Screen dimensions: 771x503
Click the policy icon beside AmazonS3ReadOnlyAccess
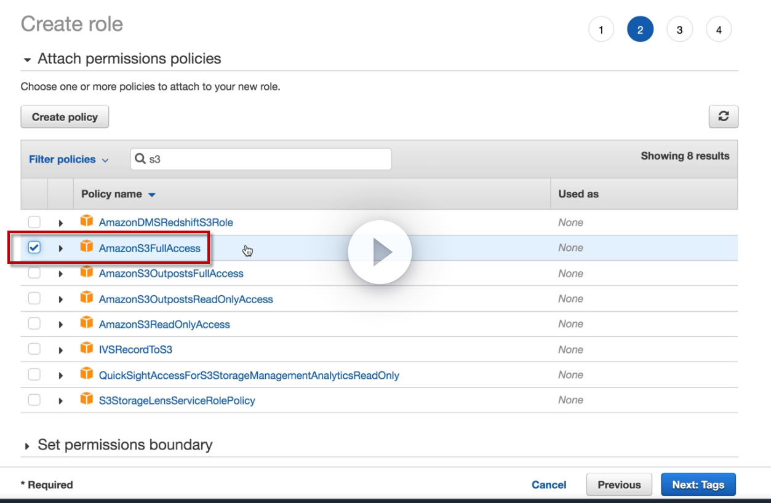(87, 323)
